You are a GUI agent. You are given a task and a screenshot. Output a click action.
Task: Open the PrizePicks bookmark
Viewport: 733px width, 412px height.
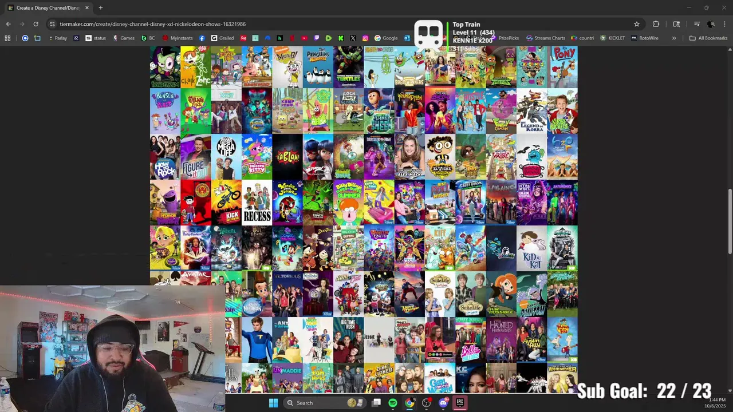(504, 38)
